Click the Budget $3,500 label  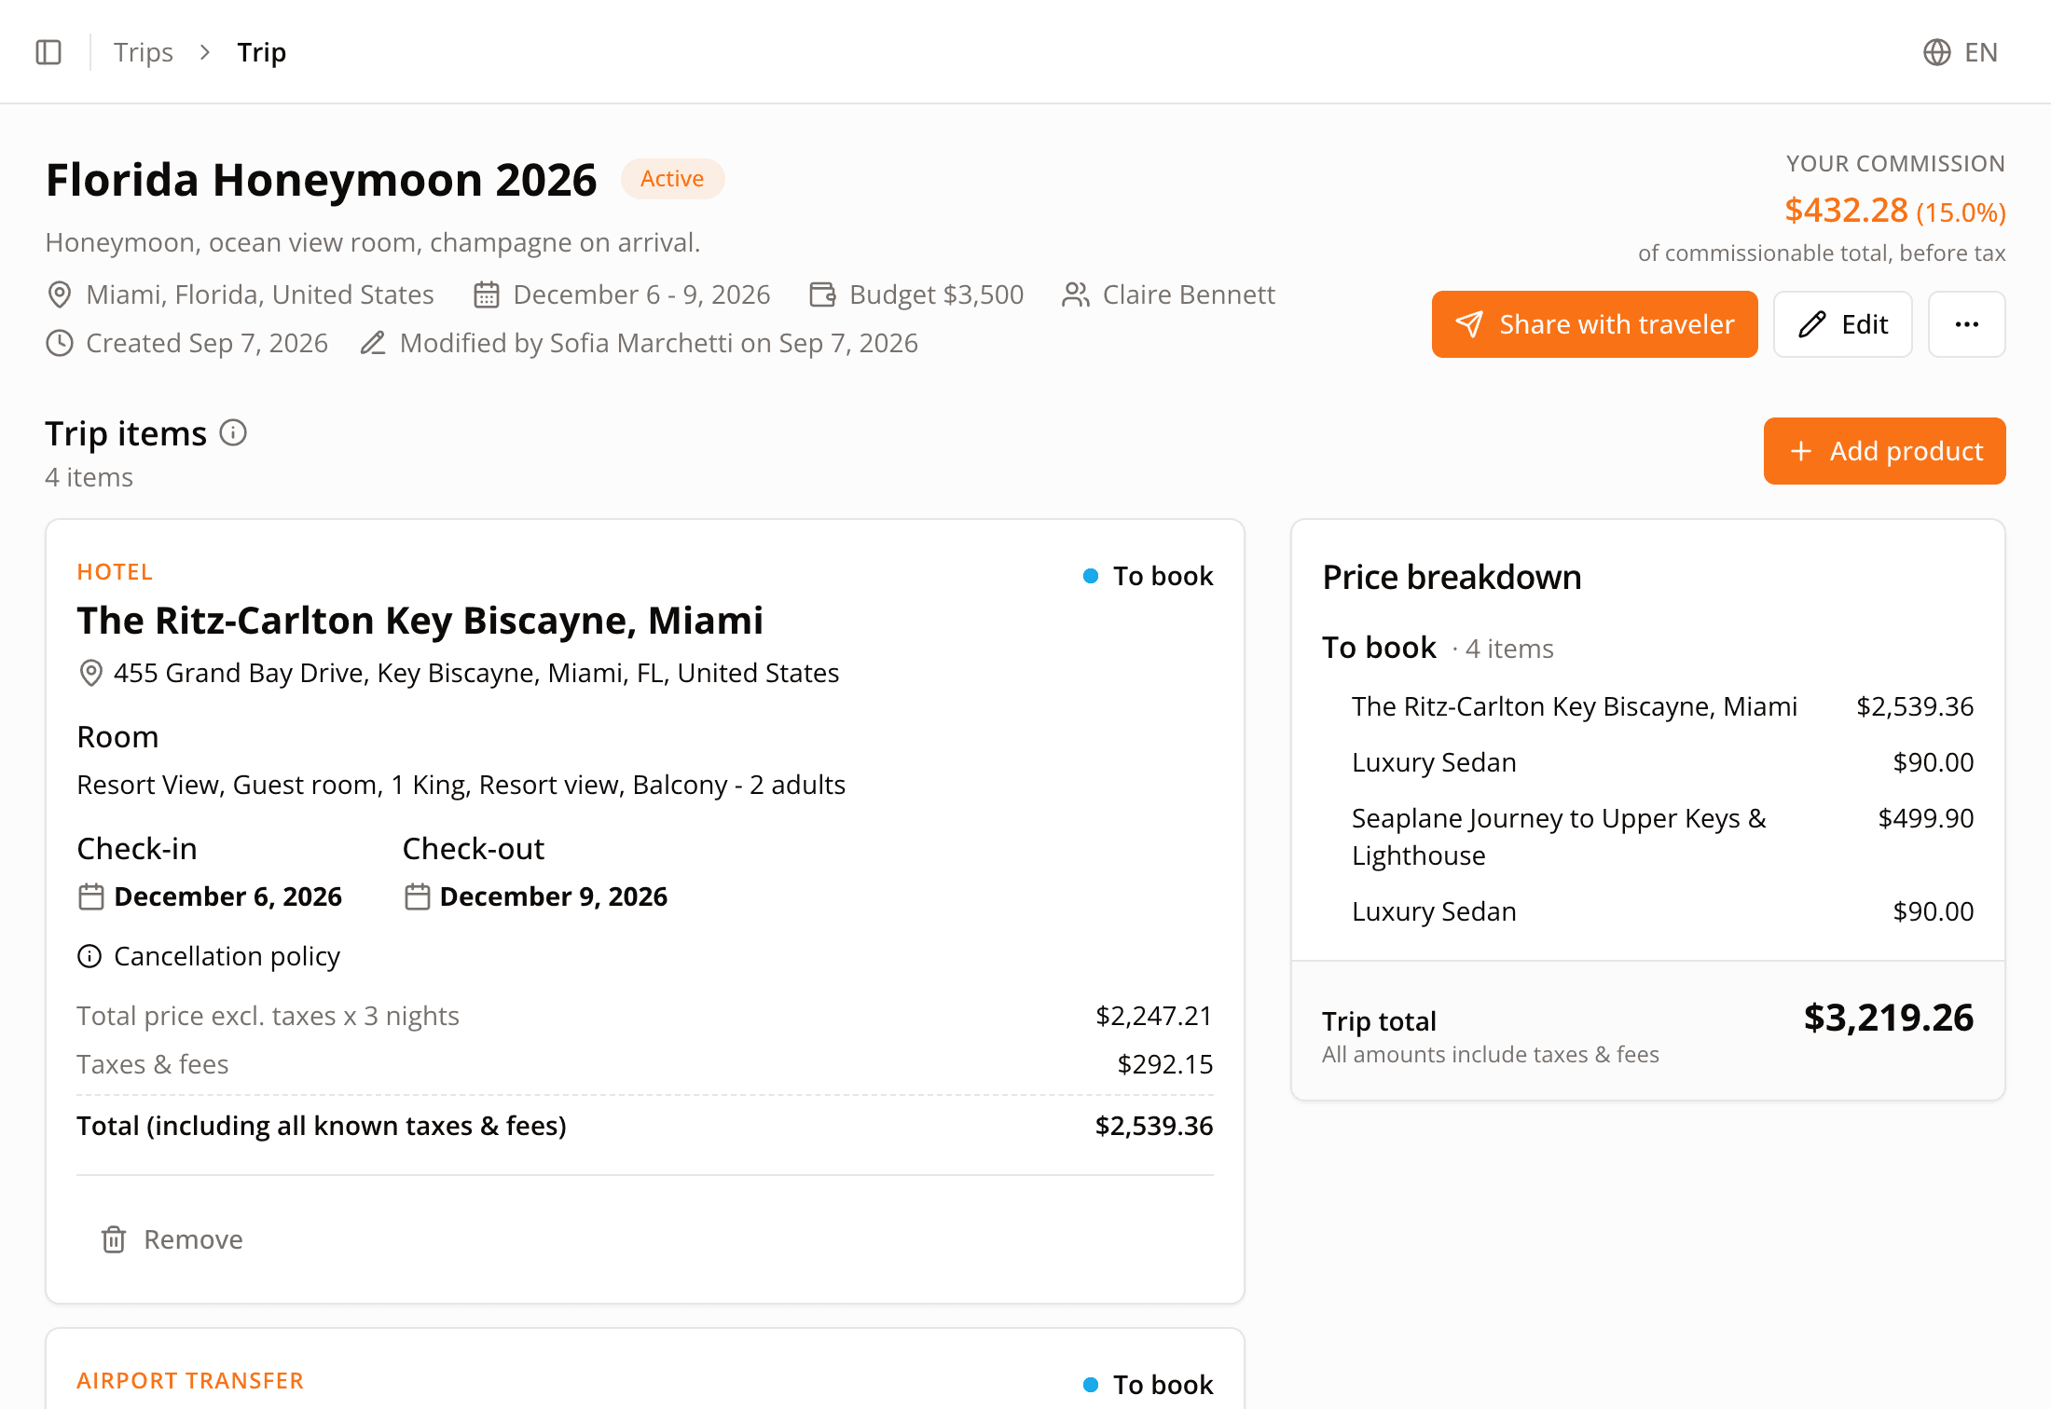click(x=937, y=294)
